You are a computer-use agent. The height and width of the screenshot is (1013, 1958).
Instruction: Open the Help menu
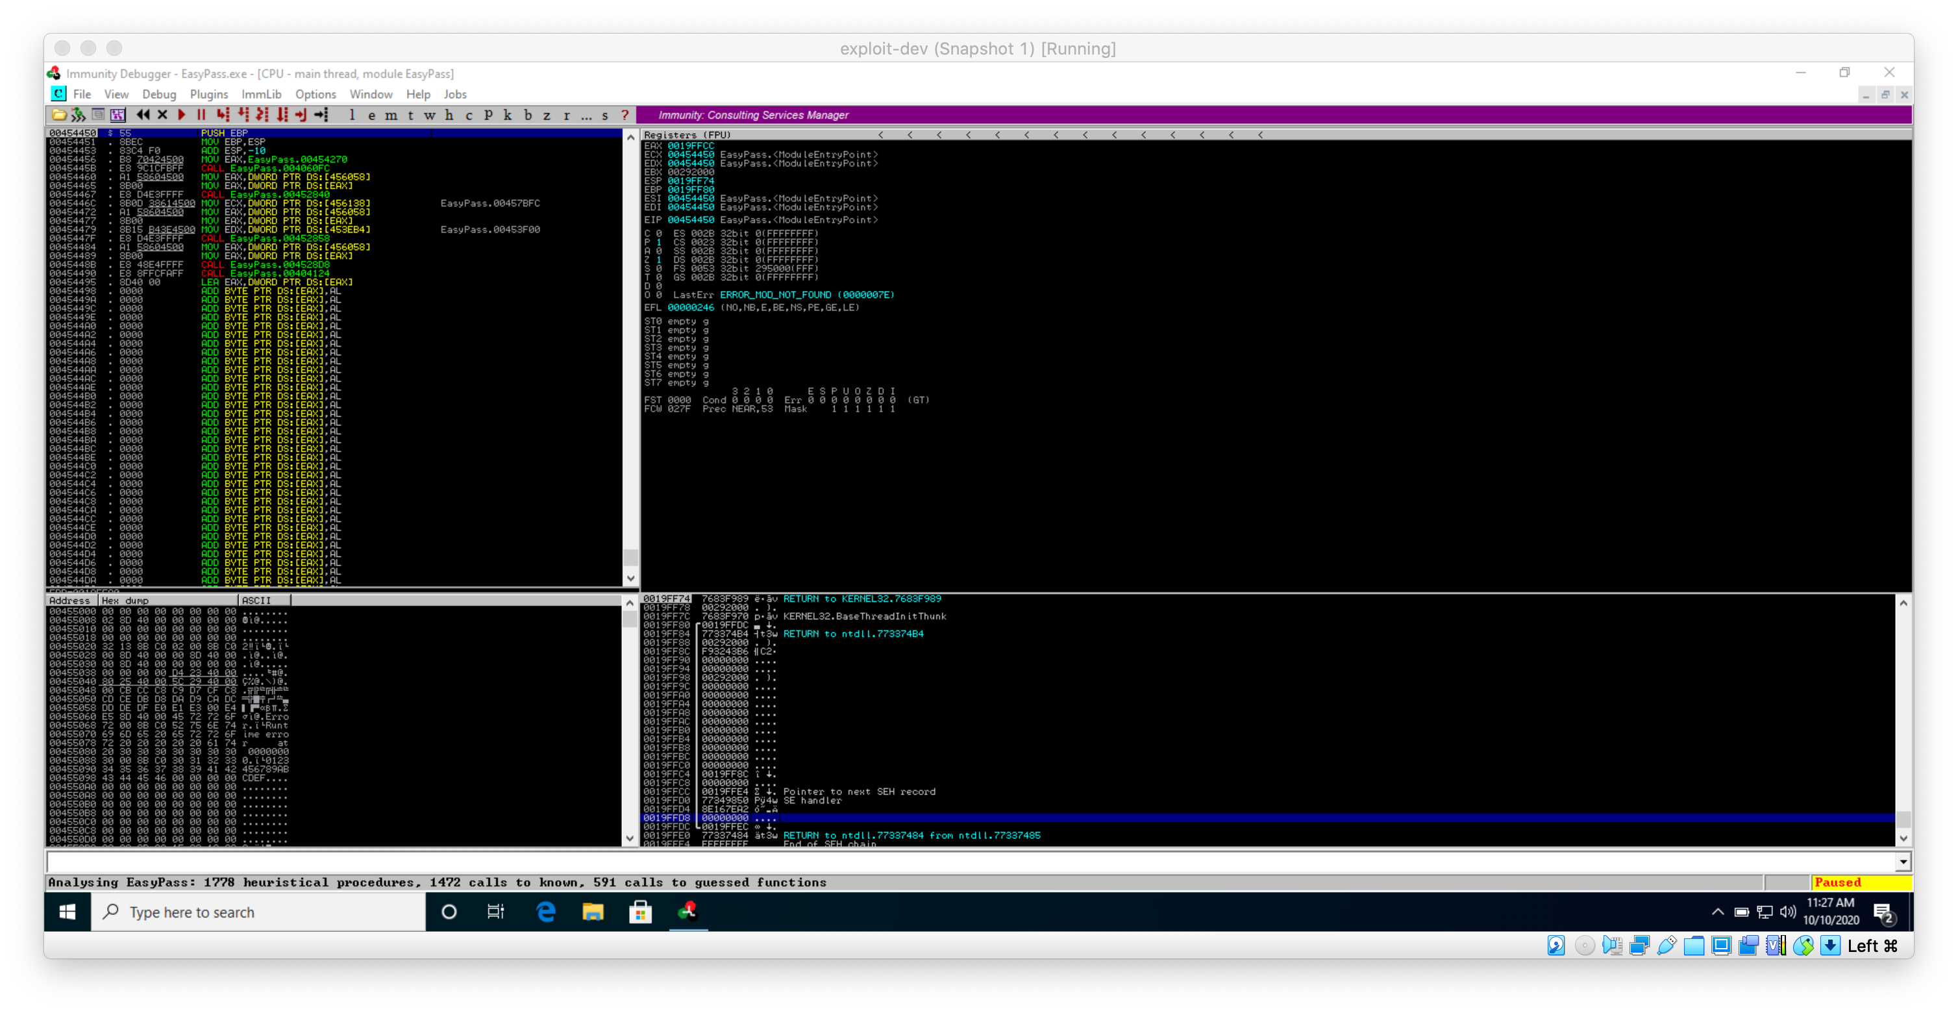(418, 94)
